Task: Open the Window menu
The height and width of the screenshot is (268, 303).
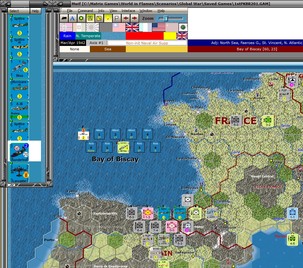Action: click(x=146, y=11)
